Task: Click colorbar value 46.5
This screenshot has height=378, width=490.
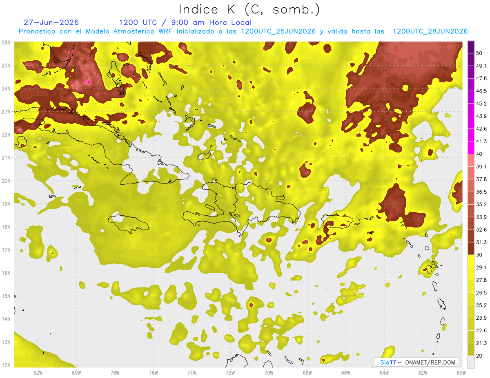Action: (481, 91)
